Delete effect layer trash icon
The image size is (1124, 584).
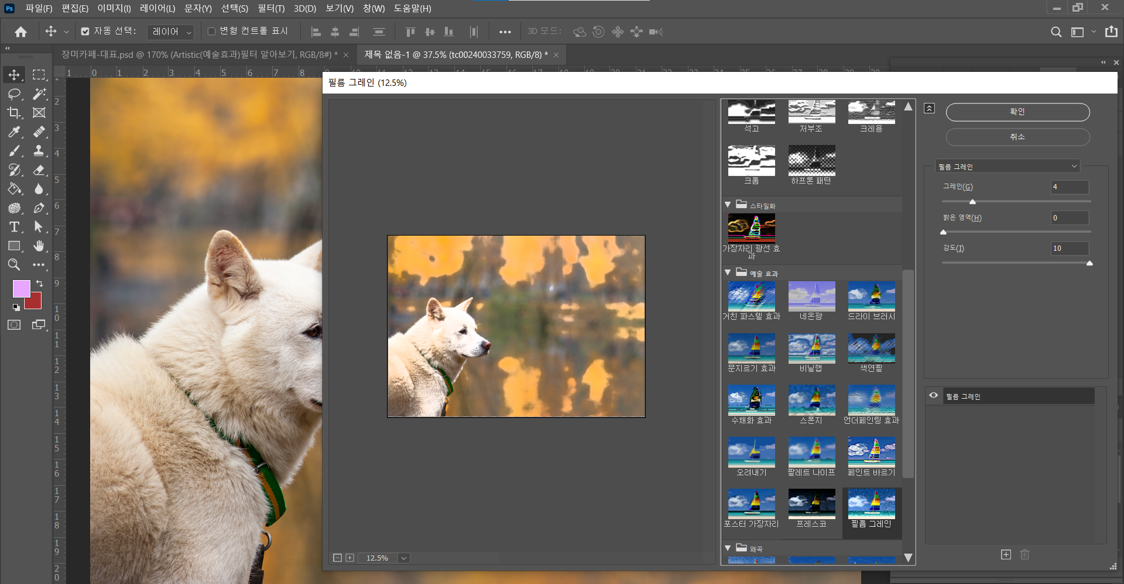1024,554
